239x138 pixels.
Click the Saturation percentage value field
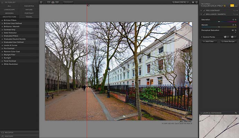click(x=234, y=20)
